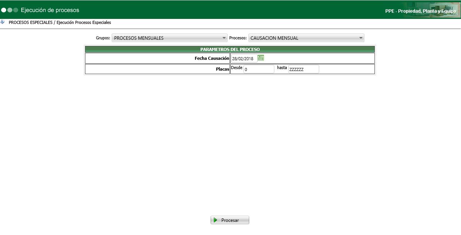Click the Grupos label
The height and width of the screenshot is (235, 461).
tap(103, 38)
